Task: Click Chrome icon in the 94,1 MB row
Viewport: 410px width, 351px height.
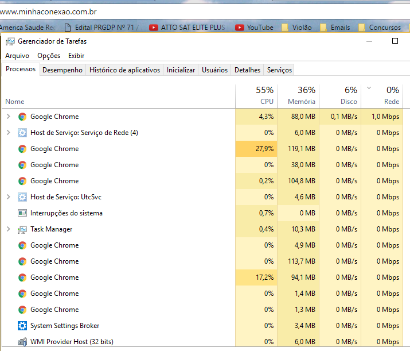Action: [22, 277]
